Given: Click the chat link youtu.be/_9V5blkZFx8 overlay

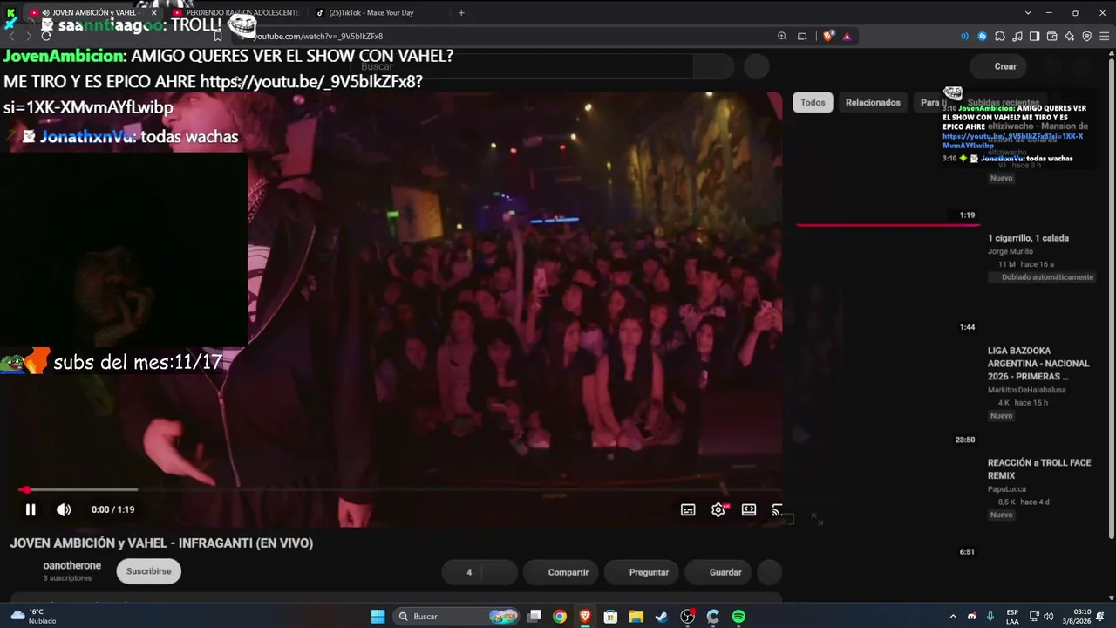Looking at the screenshot, I should [311, 82].
